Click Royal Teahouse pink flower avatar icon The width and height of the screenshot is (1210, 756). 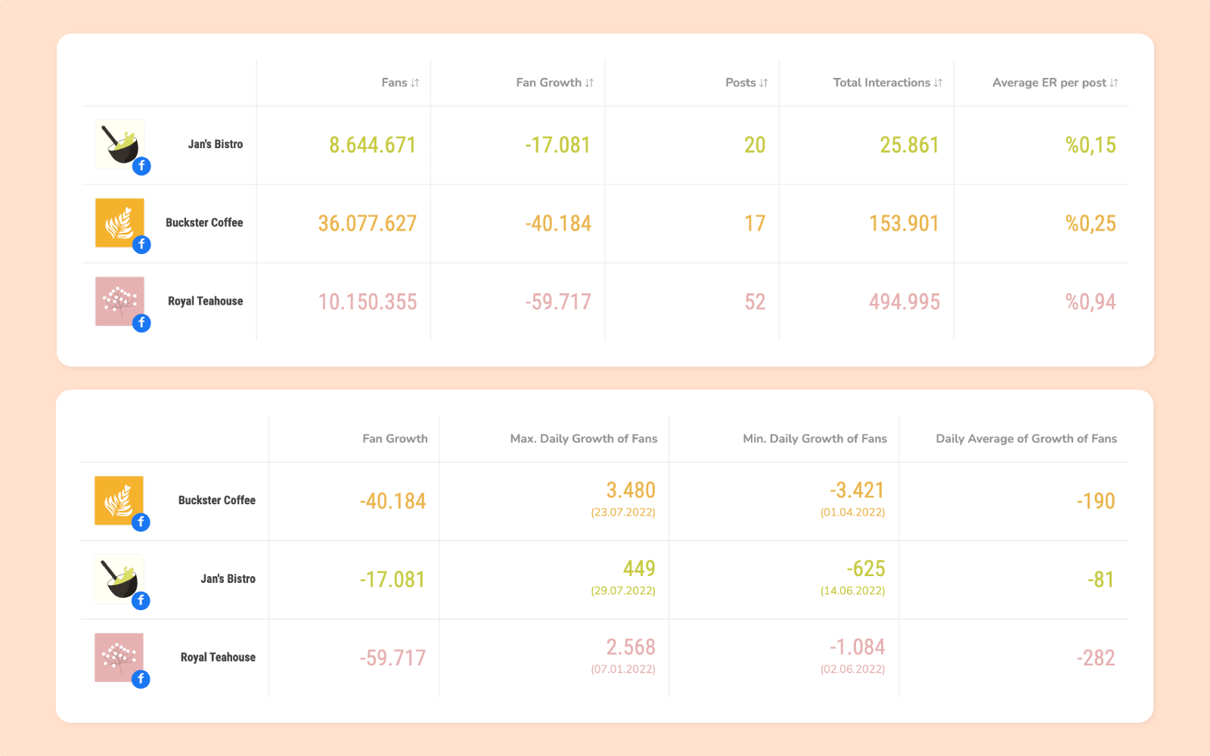click(119, 299)
